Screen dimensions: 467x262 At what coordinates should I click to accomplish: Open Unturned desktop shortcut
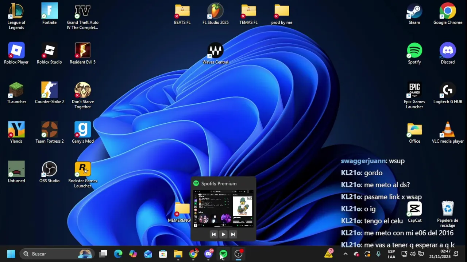[16, 172]
